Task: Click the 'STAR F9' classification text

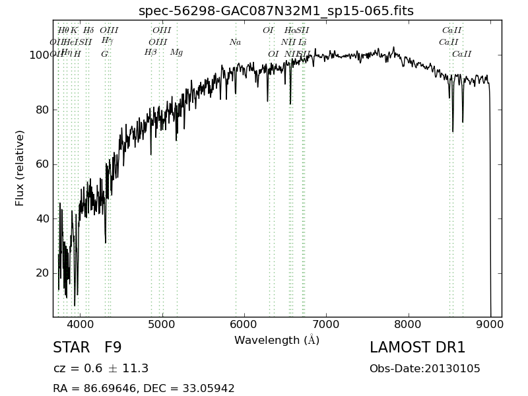Action: 87,347
